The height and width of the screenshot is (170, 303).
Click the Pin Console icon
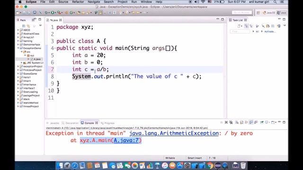(262, 122)
